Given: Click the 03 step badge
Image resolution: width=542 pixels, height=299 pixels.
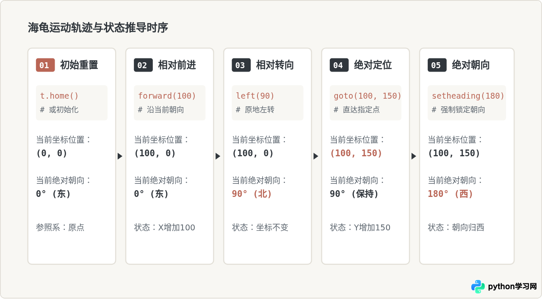Looking at the screenshot, I should click(x=241, y=65).
